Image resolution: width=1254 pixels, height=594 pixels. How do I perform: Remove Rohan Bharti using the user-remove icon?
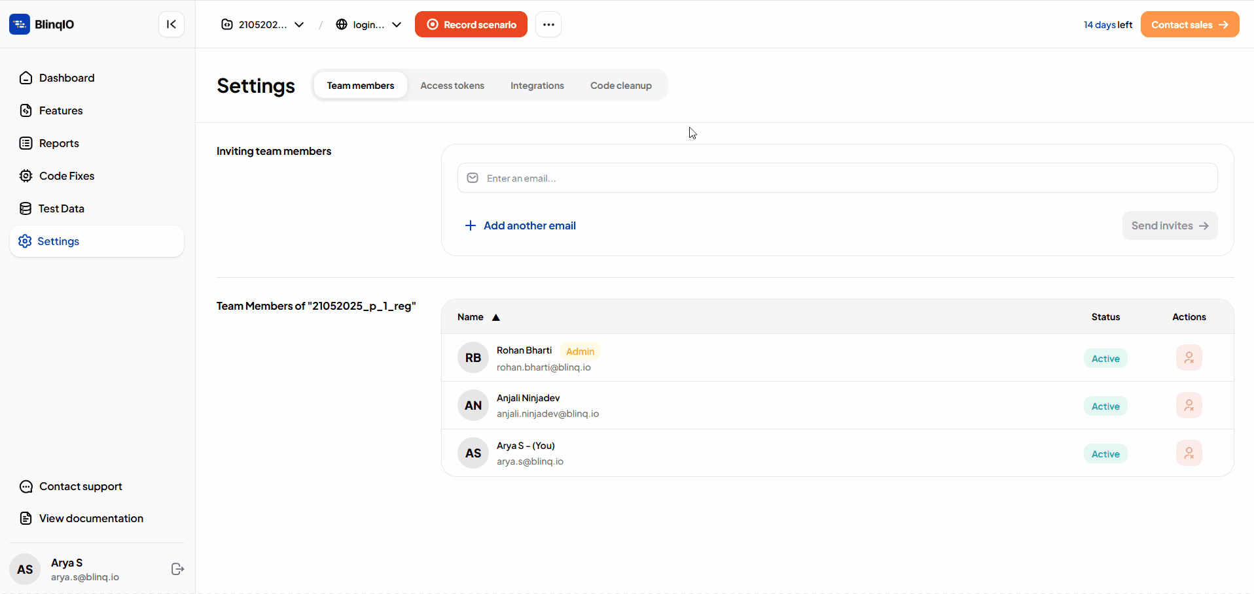click(x=1189, y=358)
